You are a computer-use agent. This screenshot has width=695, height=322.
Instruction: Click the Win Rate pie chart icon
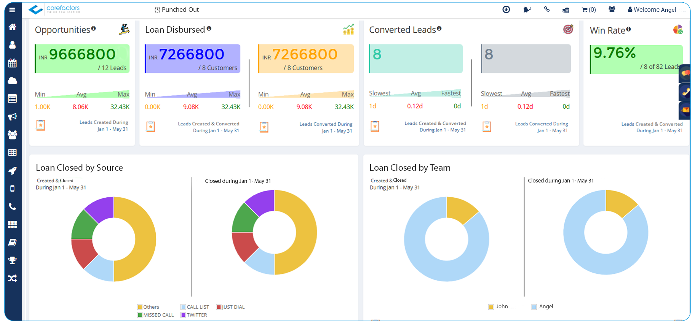(678, 30)
